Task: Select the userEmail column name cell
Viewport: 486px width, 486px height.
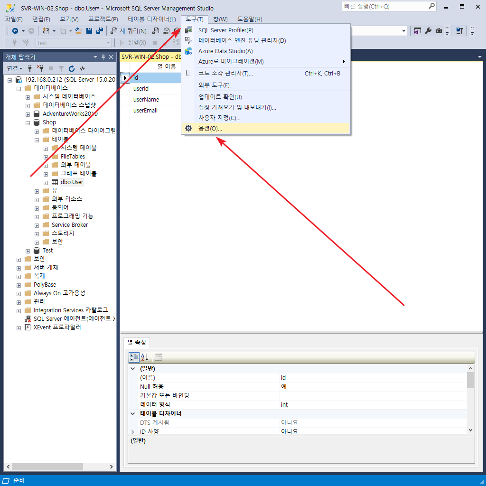Action: (155, 110)
